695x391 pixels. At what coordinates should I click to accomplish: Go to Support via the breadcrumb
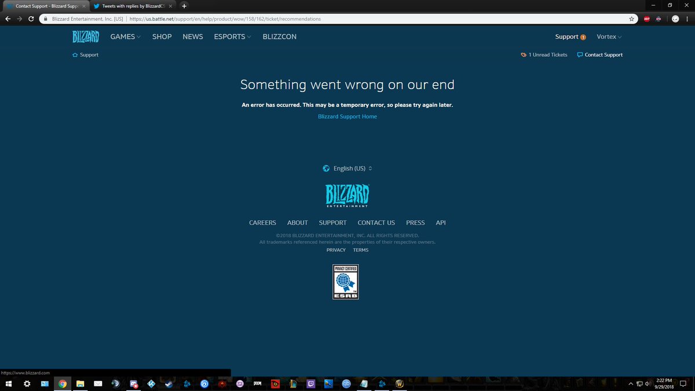click(x=85, y=55)
